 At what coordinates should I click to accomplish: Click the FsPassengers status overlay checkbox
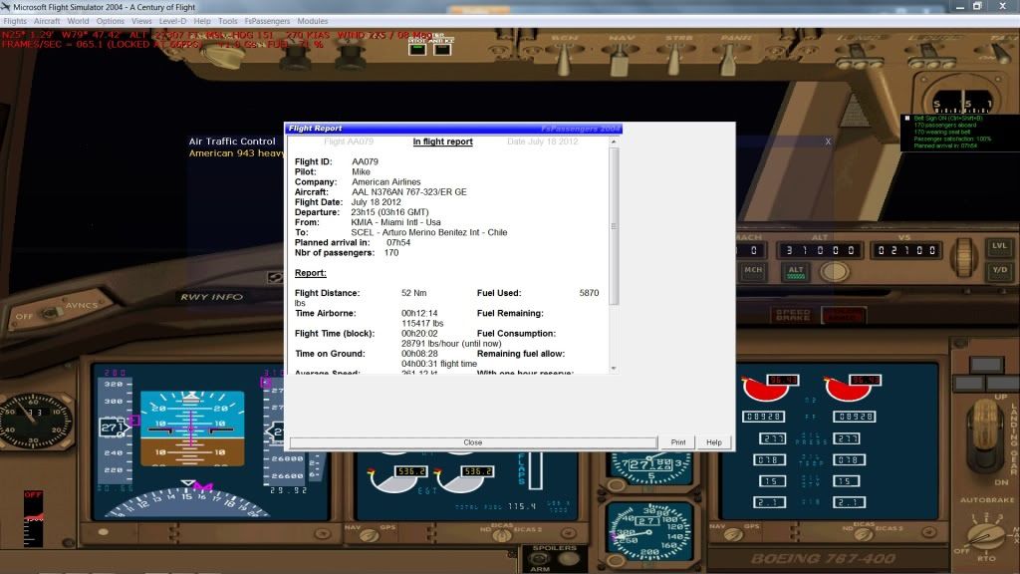tap(907, 119)
